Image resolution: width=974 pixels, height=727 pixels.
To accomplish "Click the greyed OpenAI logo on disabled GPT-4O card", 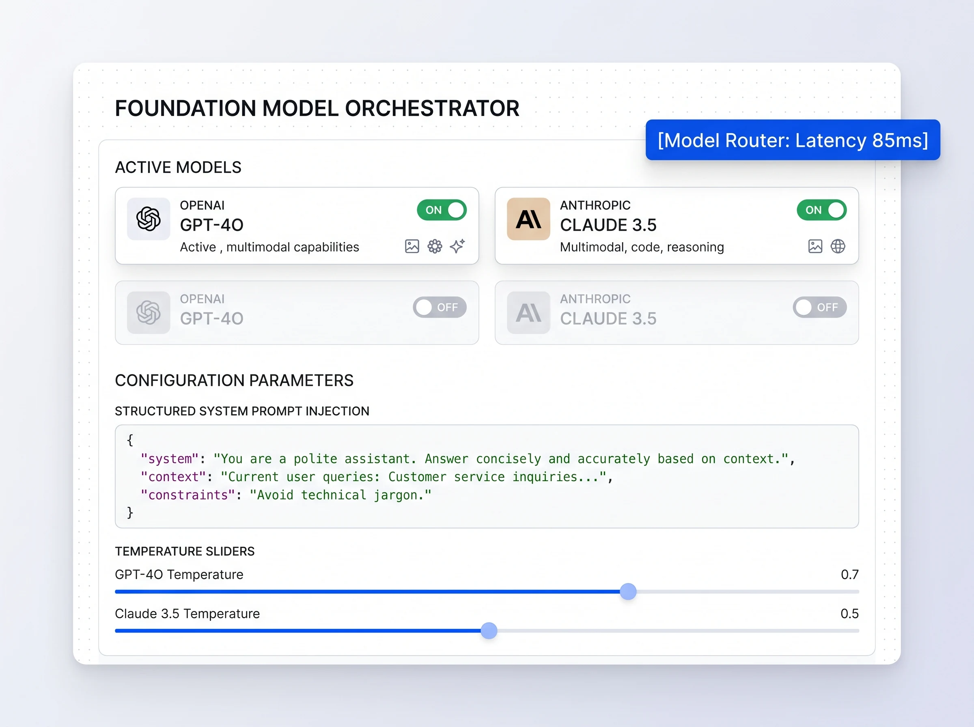I will [148, 312].
